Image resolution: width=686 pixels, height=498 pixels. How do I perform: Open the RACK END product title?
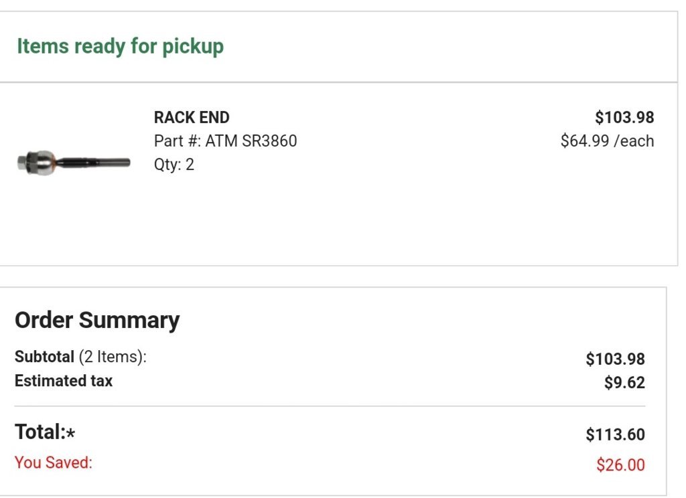(192, 117)
